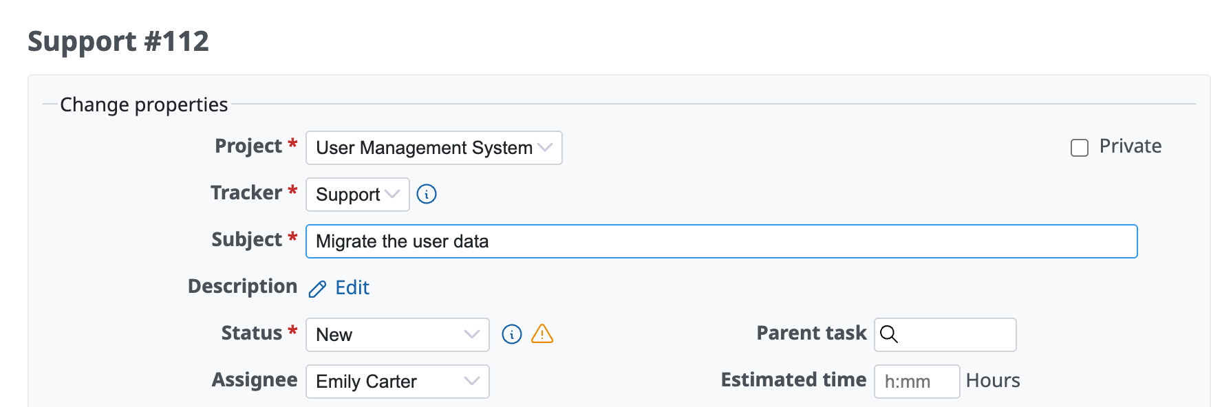
Task: Click the Edit description link
Action: point(352,287)
